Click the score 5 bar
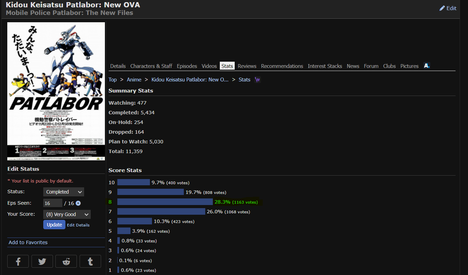 point(124,231)
